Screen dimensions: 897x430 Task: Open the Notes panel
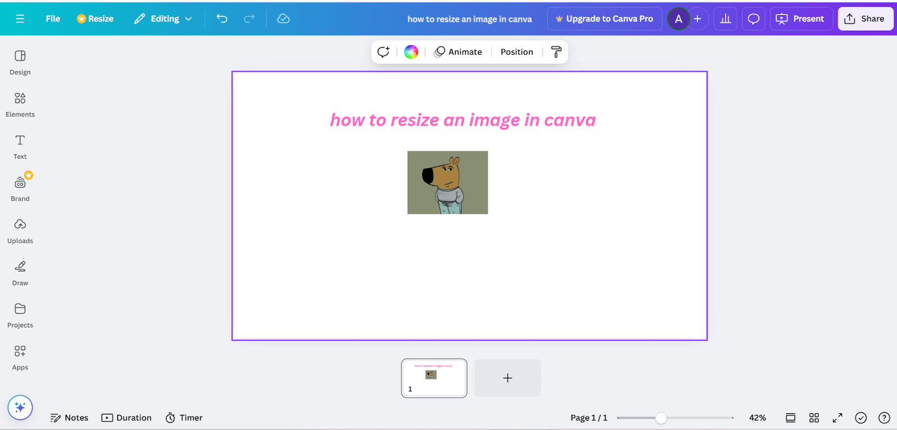[x=70, y=418]
